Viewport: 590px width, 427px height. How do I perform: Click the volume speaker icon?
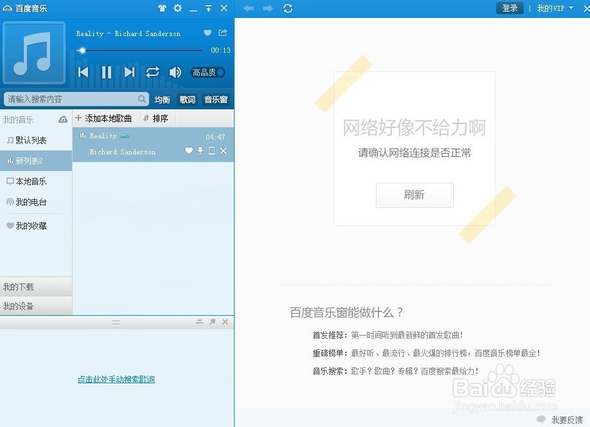175,72
